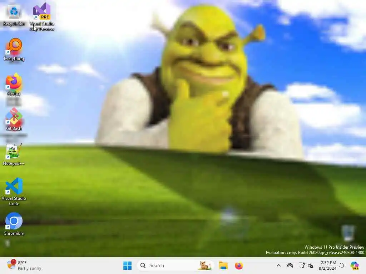Expand the hidden system tray icons

(x=279, y=265)
